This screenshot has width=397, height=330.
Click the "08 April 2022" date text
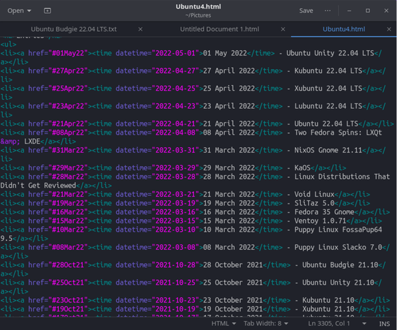click(228, 132)
